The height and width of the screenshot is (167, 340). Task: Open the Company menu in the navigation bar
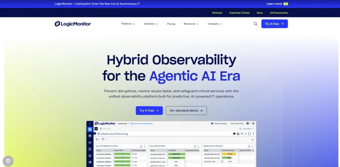point(214,24)
